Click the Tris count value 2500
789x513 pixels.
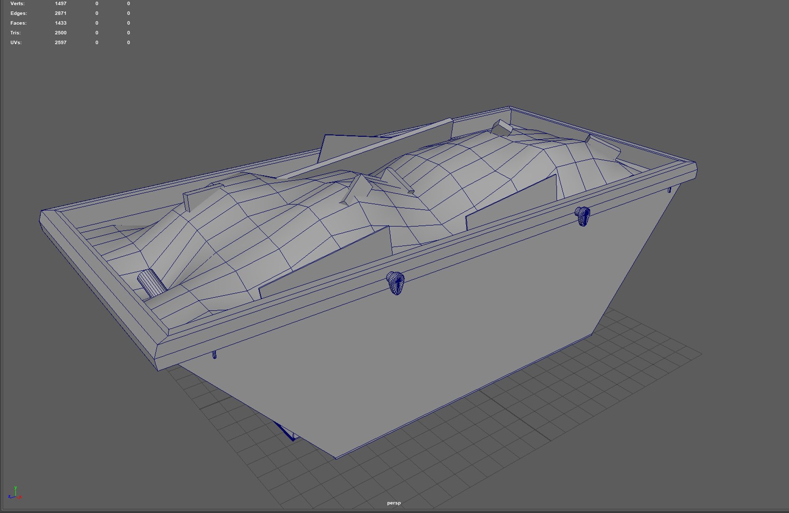click(x=60, y=33)
